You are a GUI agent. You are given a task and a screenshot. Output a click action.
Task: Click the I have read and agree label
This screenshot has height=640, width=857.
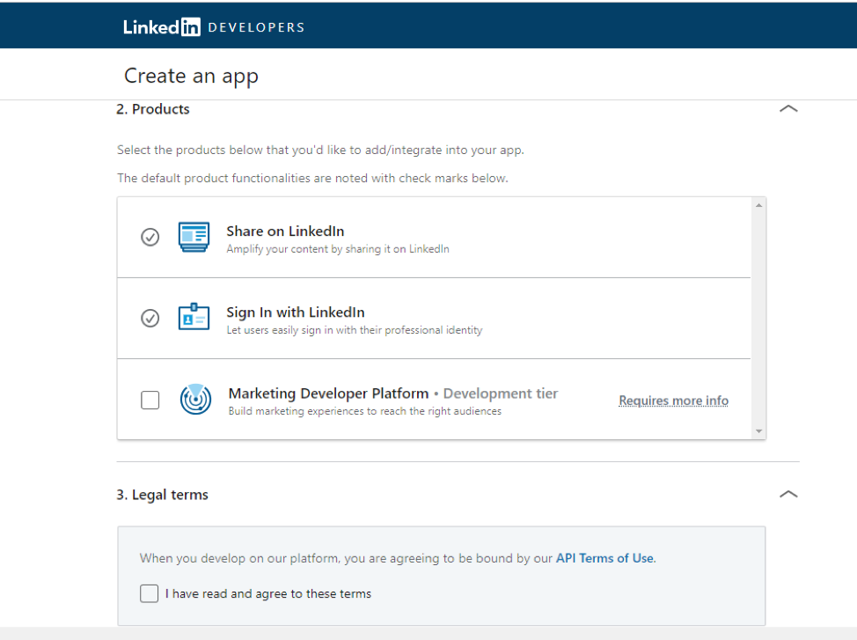point(268,593)
